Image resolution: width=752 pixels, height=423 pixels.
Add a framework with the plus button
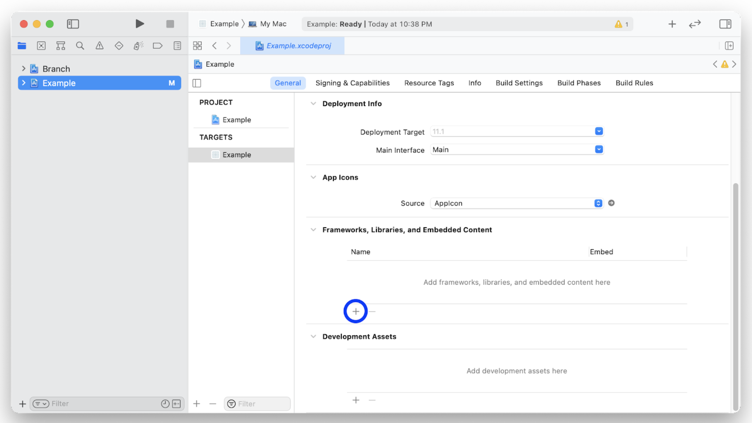[355, 311]
